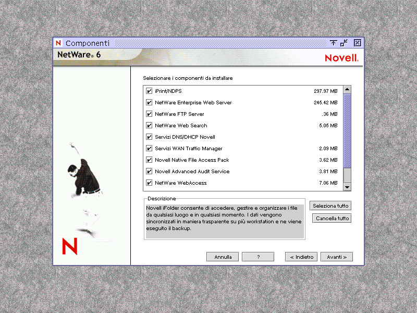This screenshot has width=417, height=313.
Task: Click the .36 MB size value
Action: (329, 114)
